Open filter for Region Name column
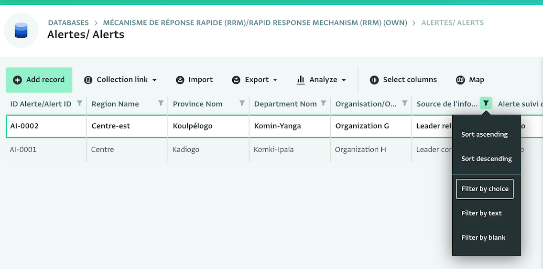Screen dimensions: 543x269 (x=161, y=103)
